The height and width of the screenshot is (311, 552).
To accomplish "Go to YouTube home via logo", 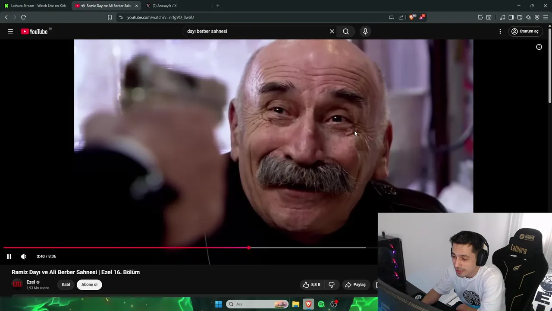I will click(34, 31).
